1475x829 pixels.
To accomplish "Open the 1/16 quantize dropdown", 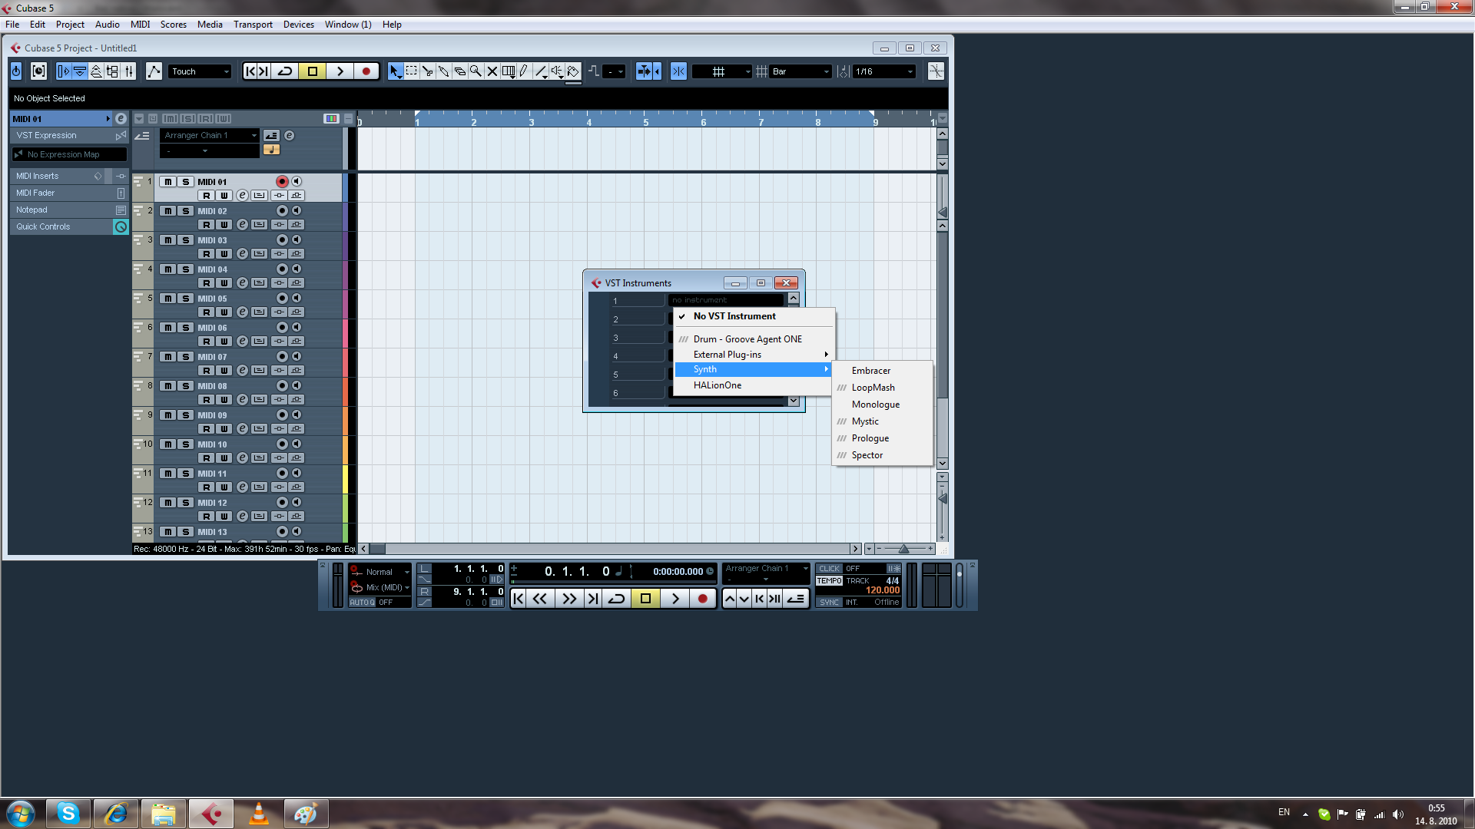I will (x=884, y=71).
